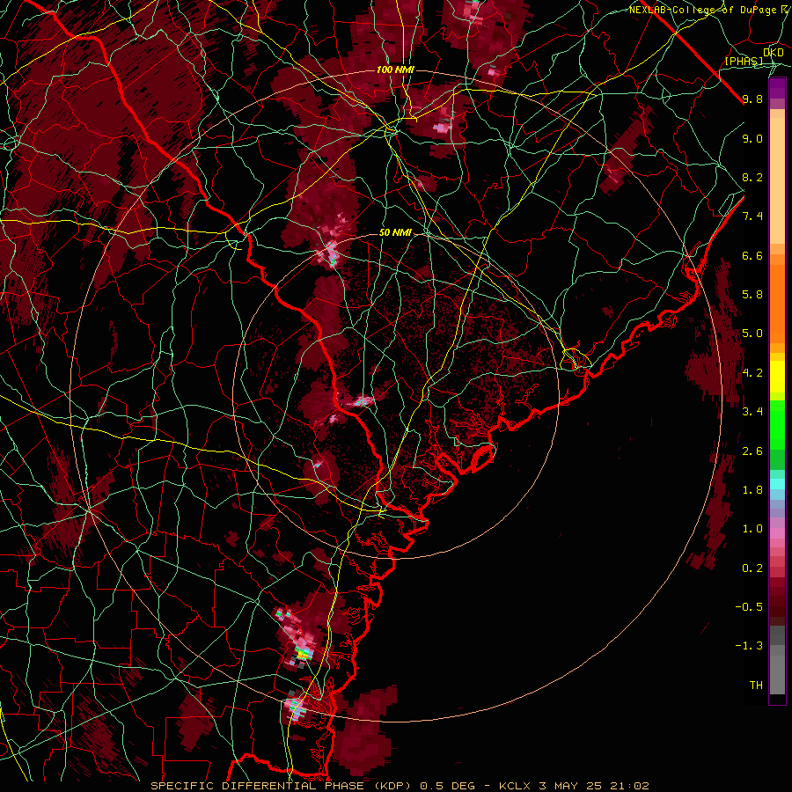Screen dimensions: 792x792
Task: Click the 7.4 scale value
Action: [752, 216]
